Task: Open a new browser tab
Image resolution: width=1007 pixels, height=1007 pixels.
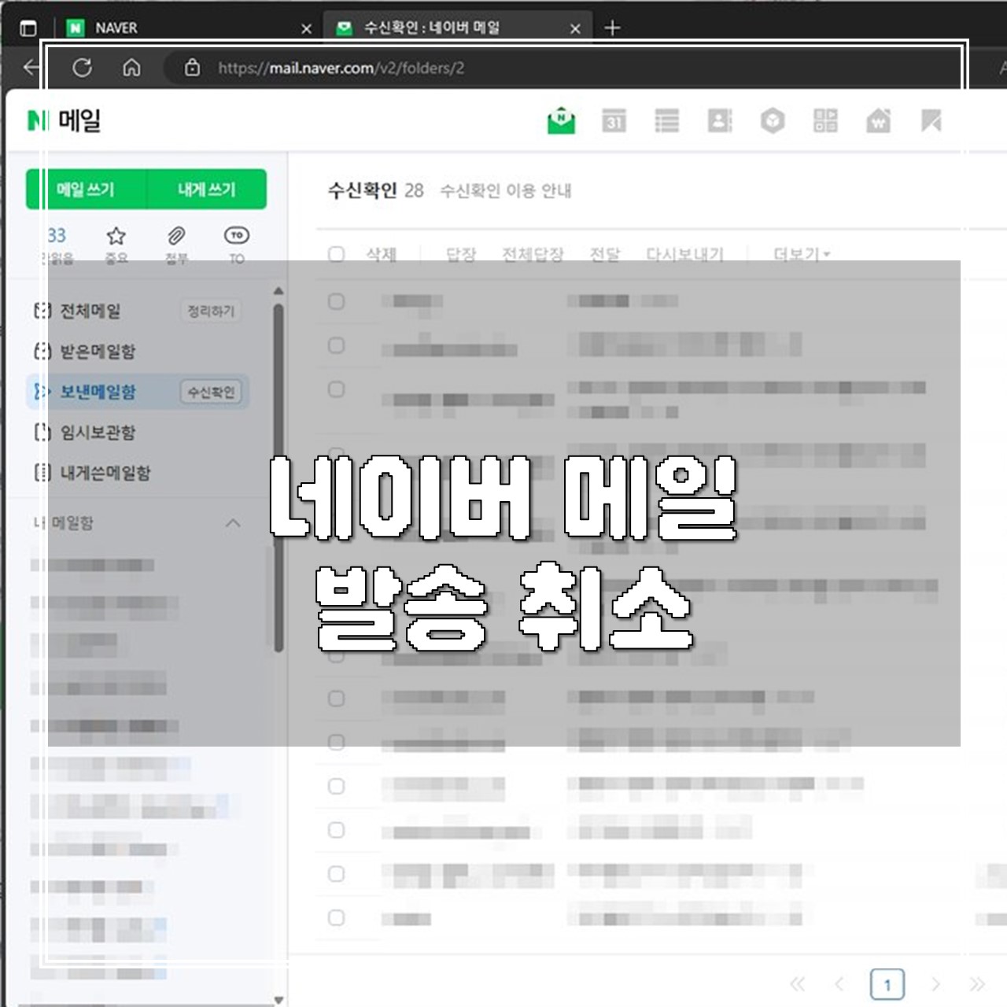Action: pyautogui.click(x=612, y=28)
